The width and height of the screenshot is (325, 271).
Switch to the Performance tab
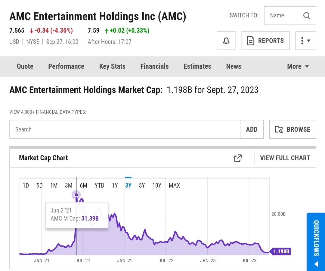[x=66, y=66]
